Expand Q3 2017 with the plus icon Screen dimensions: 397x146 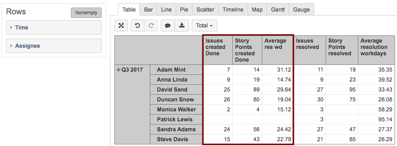[x=118, y=70]
